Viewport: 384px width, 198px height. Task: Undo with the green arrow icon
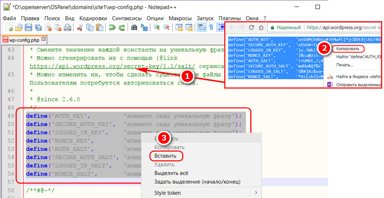pyautogui.click(x=112, y=27)
